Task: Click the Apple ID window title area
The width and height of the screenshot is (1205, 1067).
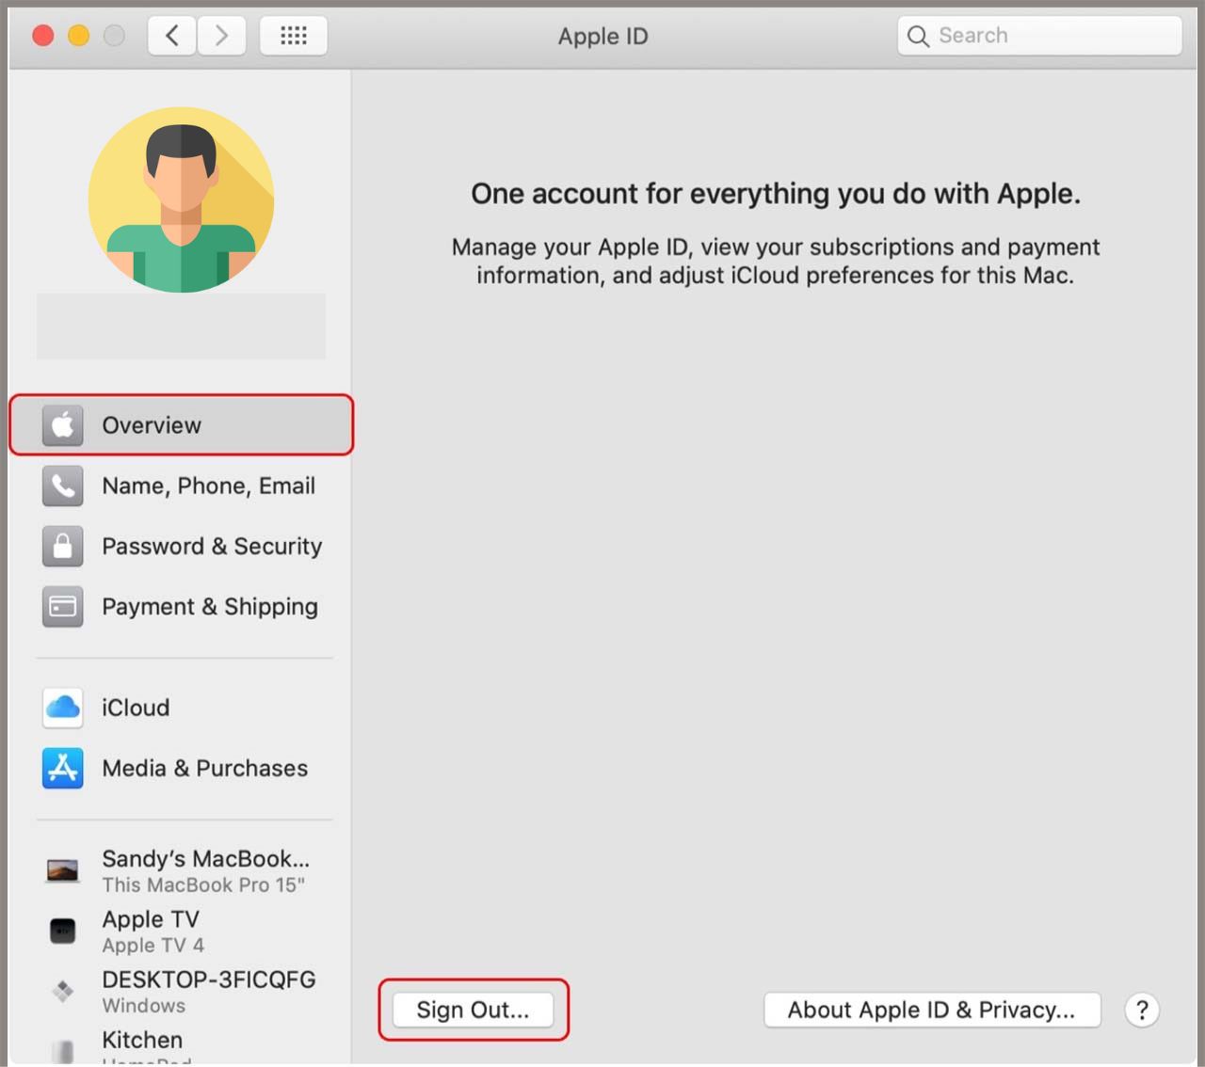Action: 602,36
